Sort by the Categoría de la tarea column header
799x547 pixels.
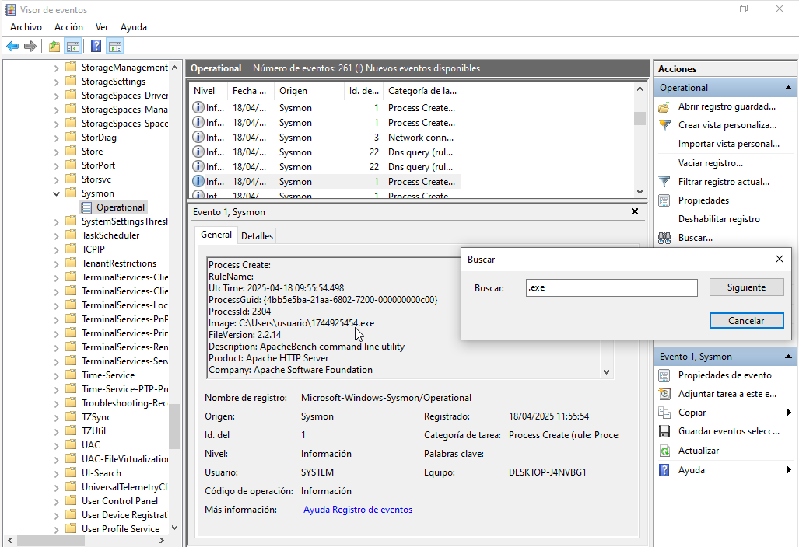(x=422, y=91)
